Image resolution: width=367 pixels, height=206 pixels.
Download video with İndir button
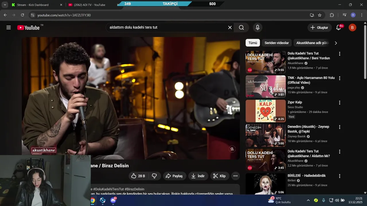click(198, 176)
